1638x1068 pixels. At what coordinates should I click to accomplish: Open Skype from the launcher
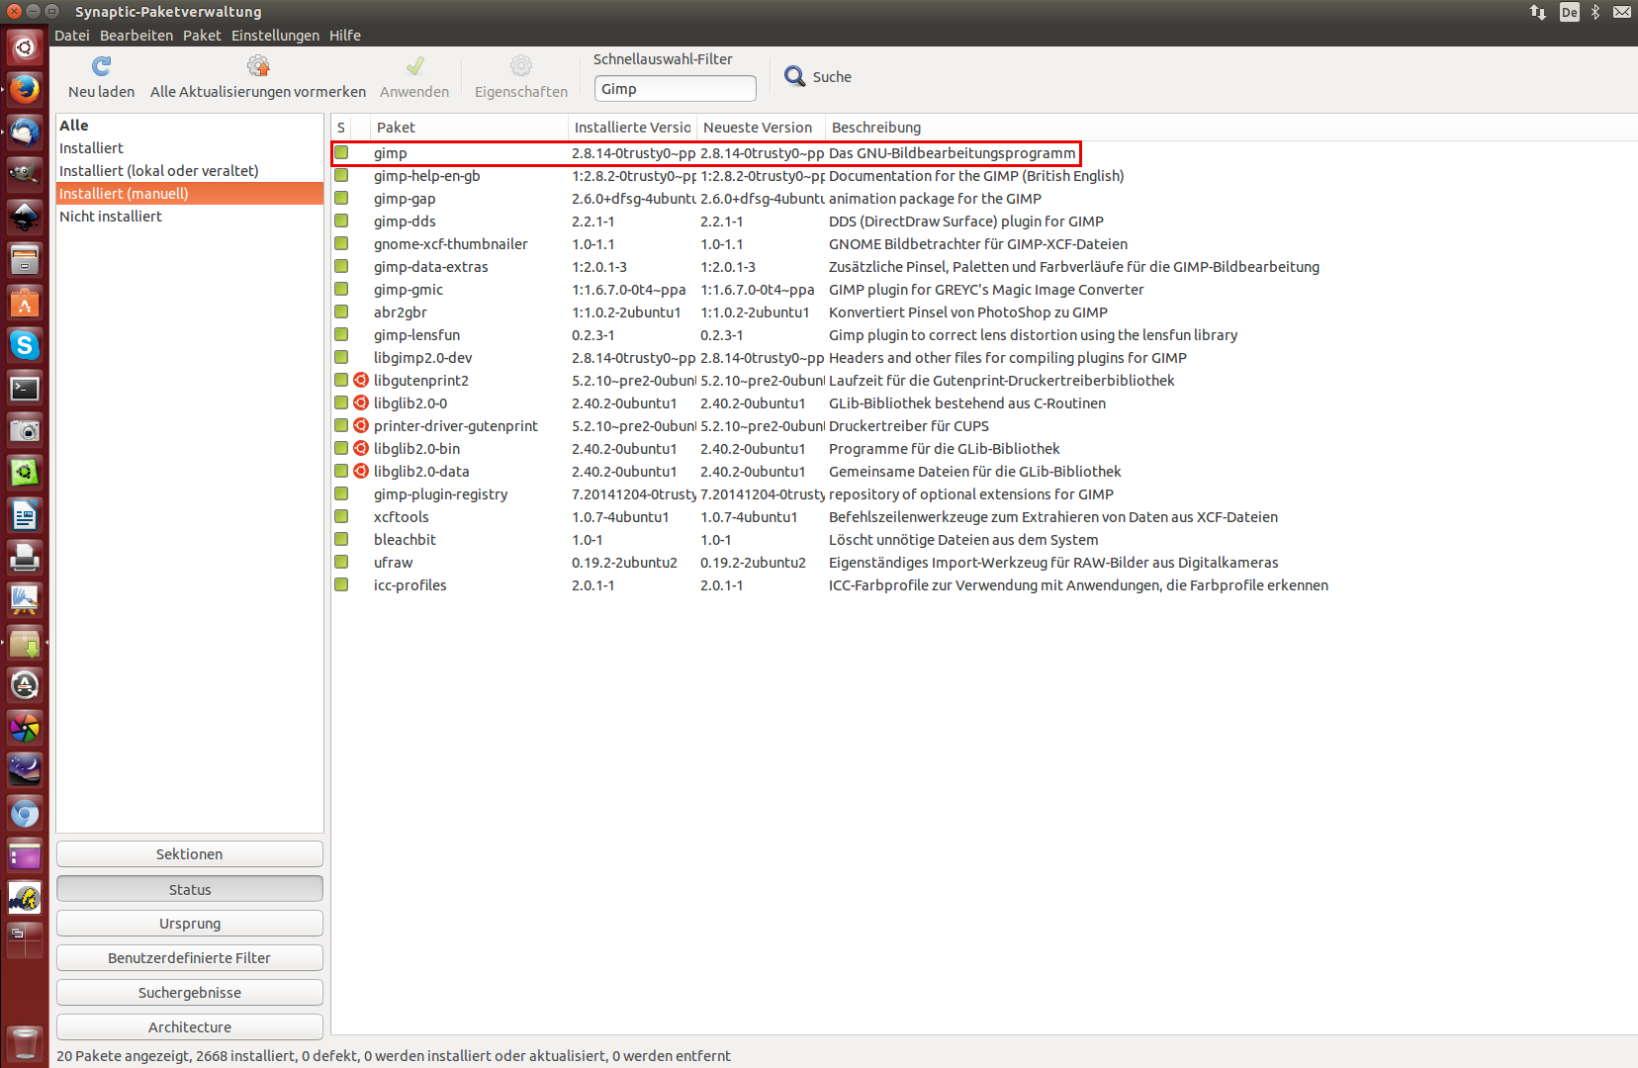click(25, 345)
